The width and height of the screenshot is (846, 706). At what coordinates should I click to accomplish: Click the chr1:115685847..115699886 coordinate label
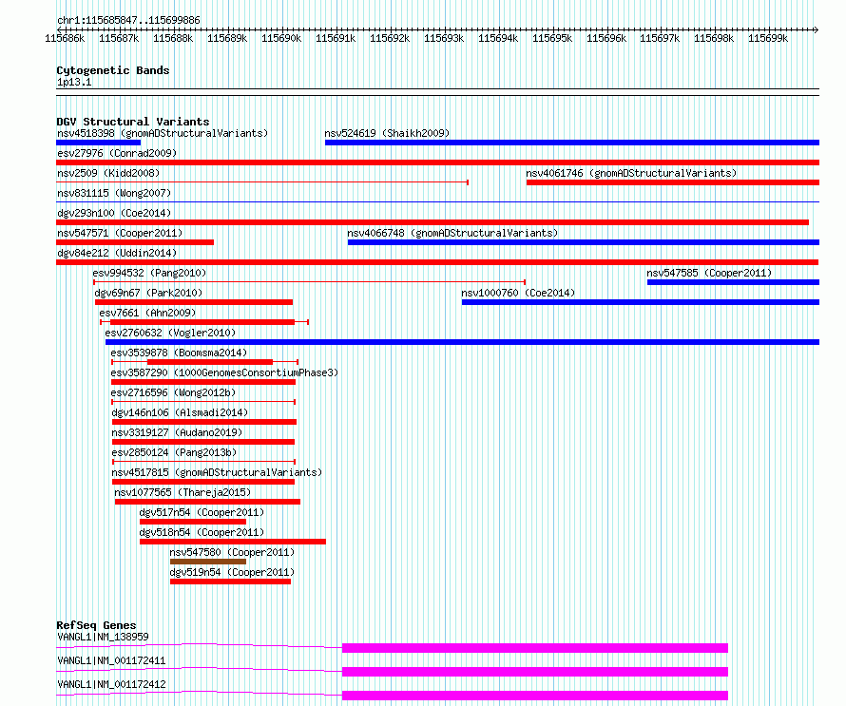[128, 20]
